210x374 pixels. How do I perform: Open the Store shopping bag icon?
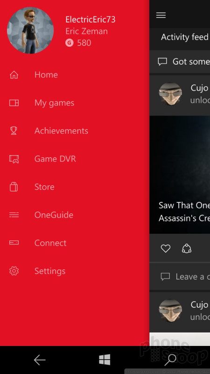click(14, 187)
